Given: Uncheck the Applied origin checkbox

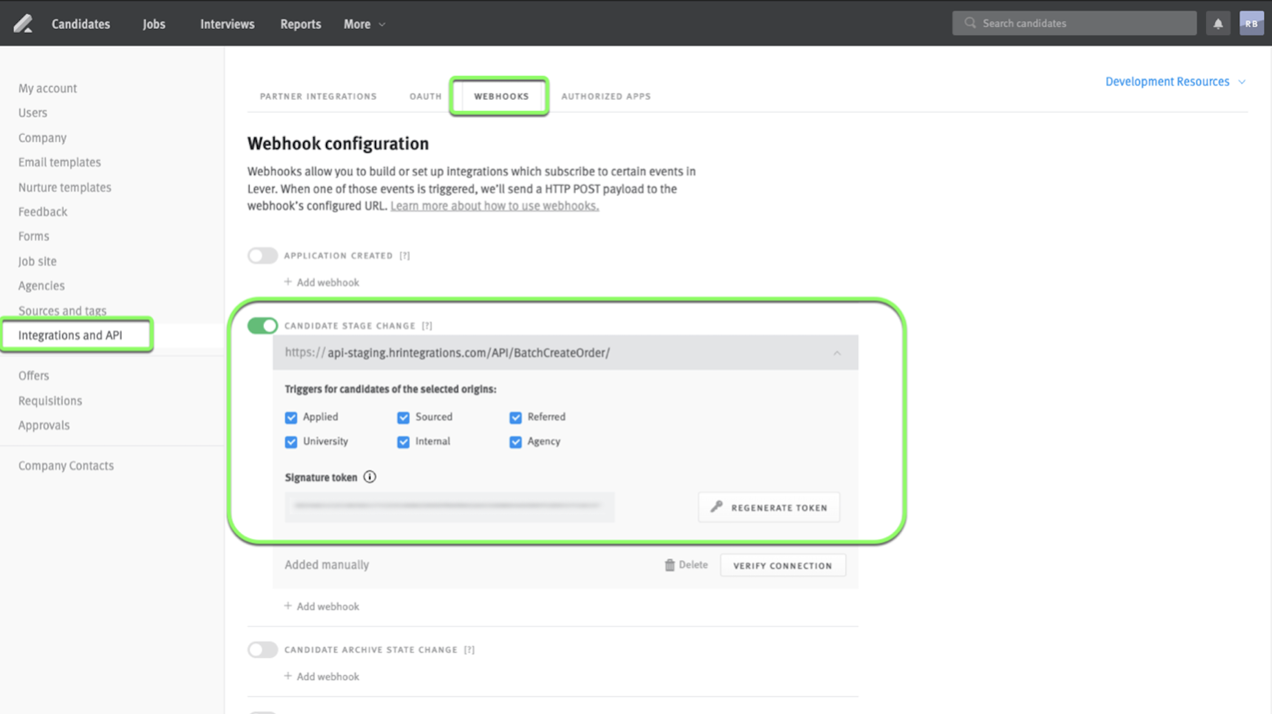Looking at the screenshot, I should tap(291, 418).
